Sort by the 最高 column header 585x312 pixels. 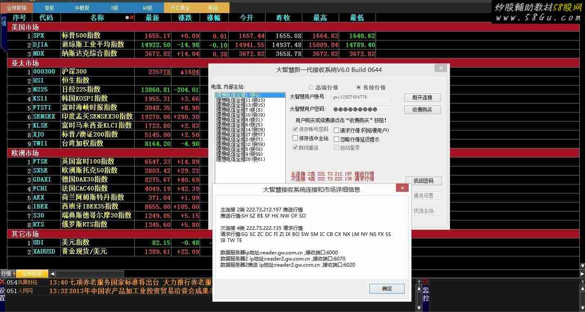(x=320, y=18)
